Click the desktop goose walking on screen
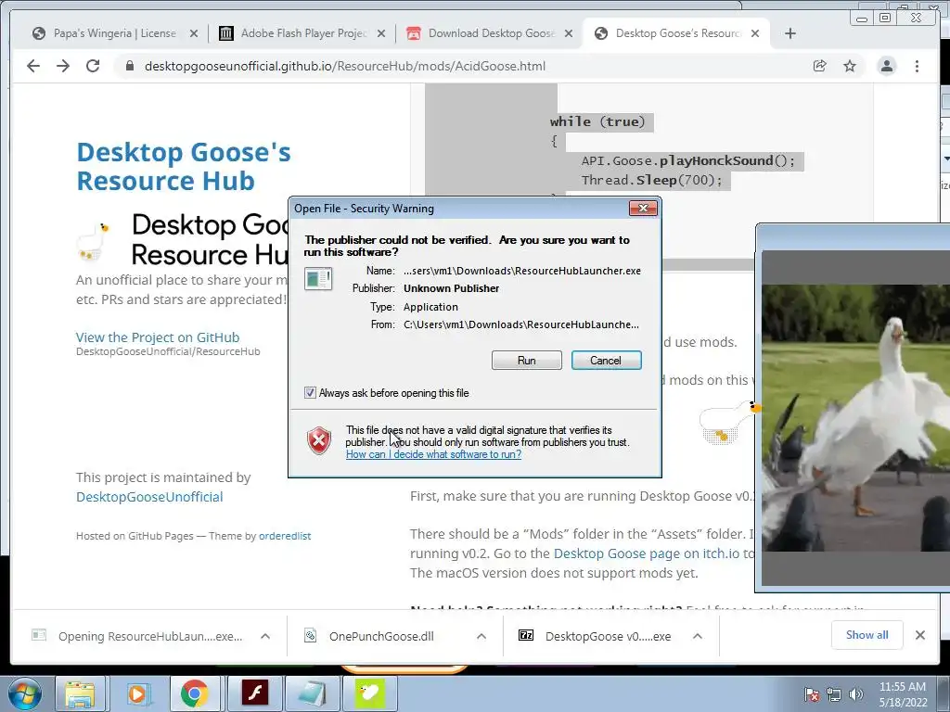The height and width of the screenshot is (712, 950). click(729, 422)
